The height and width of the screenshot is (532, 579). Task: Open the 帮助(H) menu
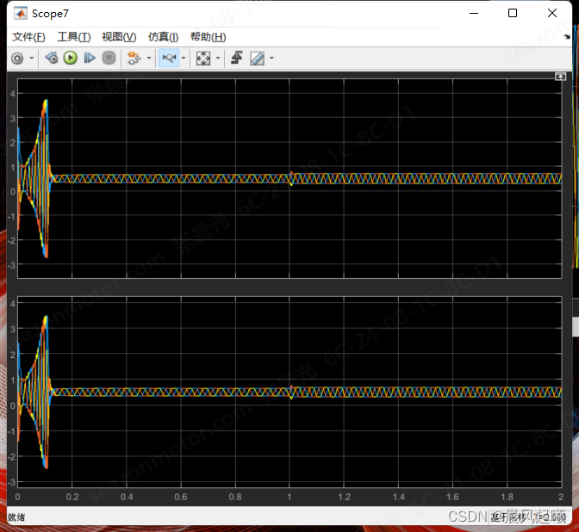[x=208, y=37]
